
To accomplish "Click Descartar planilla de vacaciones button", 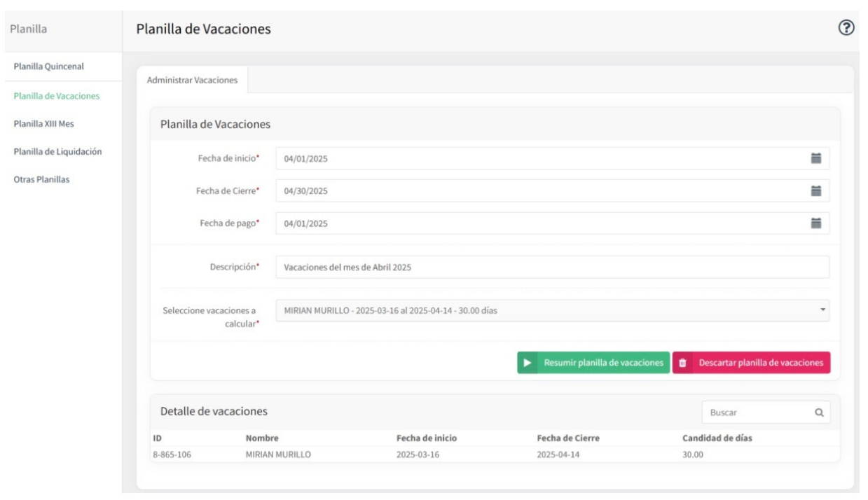I will [752, 363].
